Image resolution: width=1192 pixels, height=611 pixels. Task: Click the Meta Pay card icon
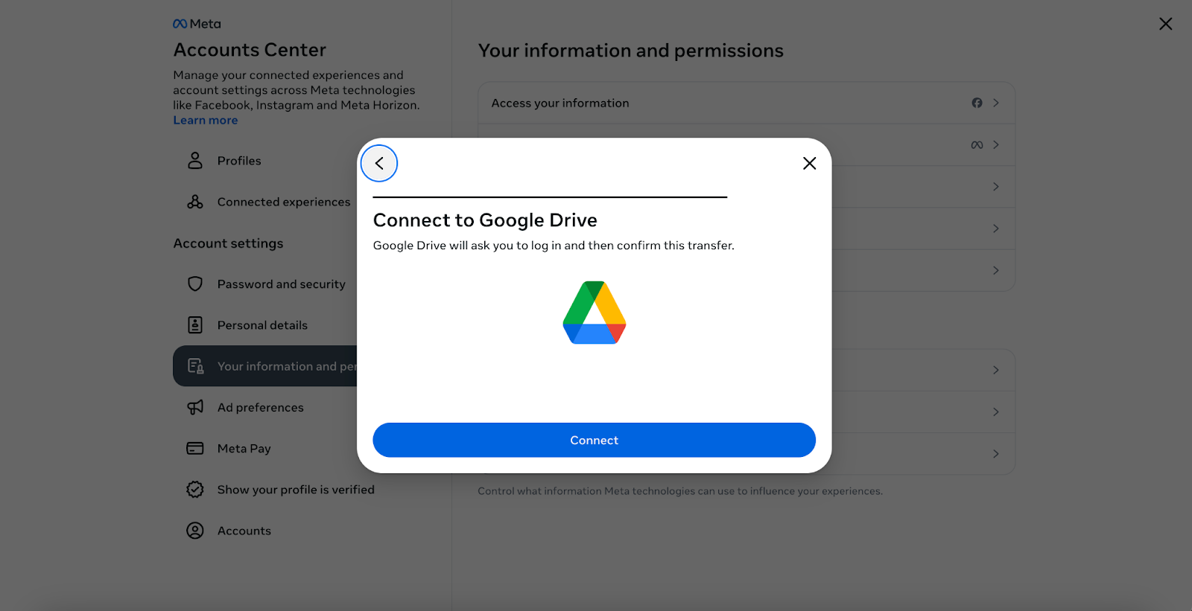pos(195,449)
